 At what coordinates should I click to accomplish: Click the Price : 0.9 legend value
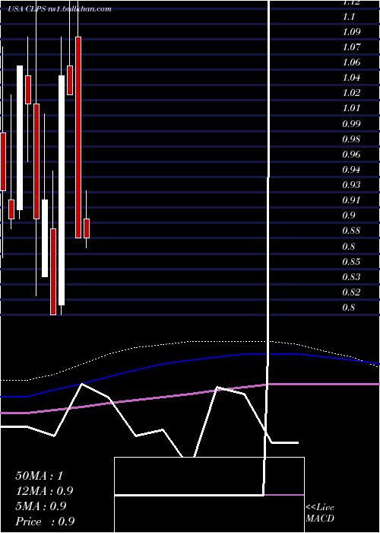click(45, 522)
